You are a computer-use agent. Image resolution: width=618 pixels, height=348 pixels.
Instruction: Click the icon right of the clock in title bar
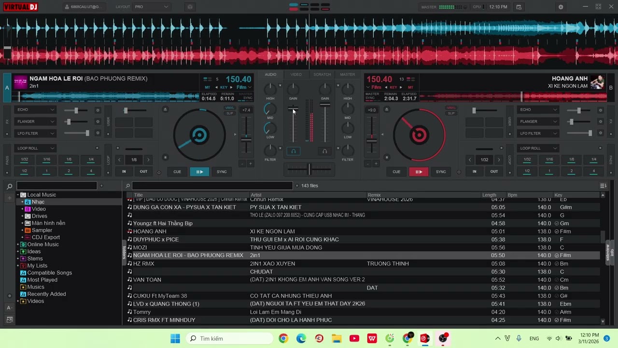click(x=519, y=7)
